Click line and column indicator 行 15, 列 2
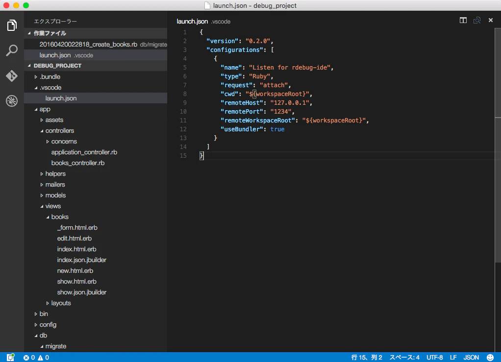The image size is (501, 362). (x=367, y=358)
